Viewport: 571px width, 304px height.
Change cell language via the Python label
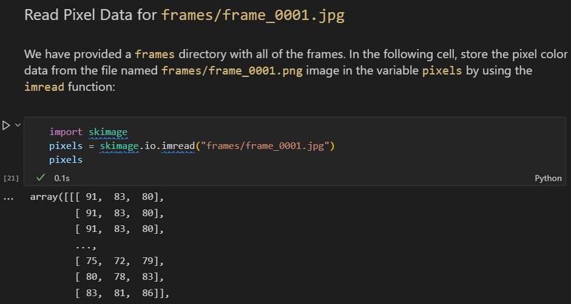pyautogui.click(x=548, y=178)
